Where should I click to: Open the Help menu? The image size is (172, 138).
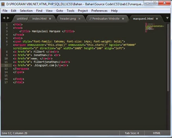pos(114,11)
